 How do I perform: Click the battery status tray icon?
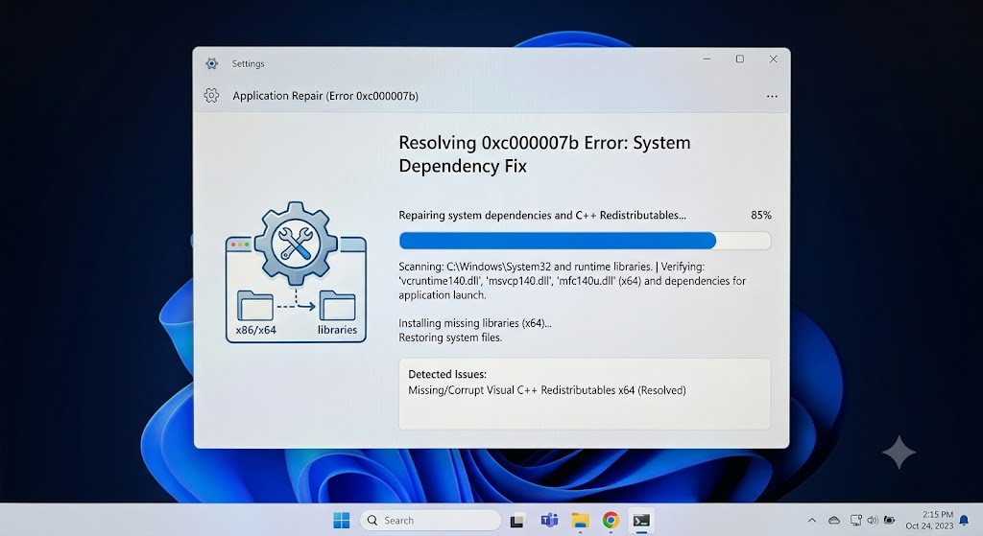click(889, 521)
